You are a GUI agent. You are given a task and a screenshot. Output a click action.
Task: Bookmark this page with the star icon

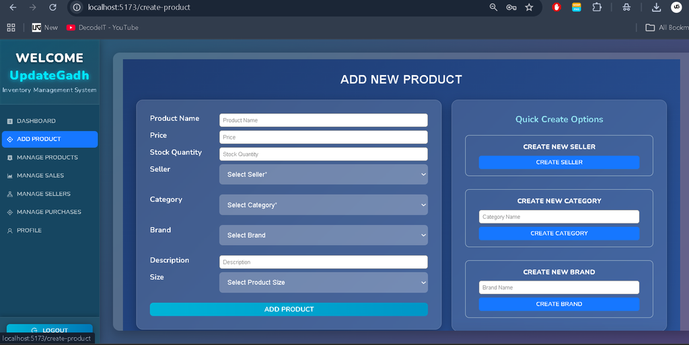pos(529,7)
